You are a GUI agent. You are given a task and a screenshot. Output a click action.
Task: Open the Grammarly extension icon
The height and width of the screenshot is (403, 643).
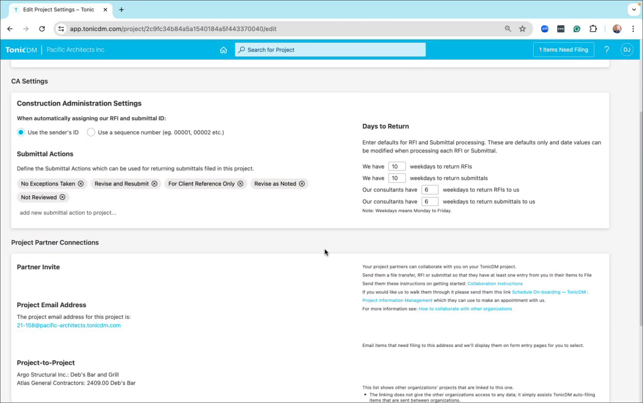point(577,29)
